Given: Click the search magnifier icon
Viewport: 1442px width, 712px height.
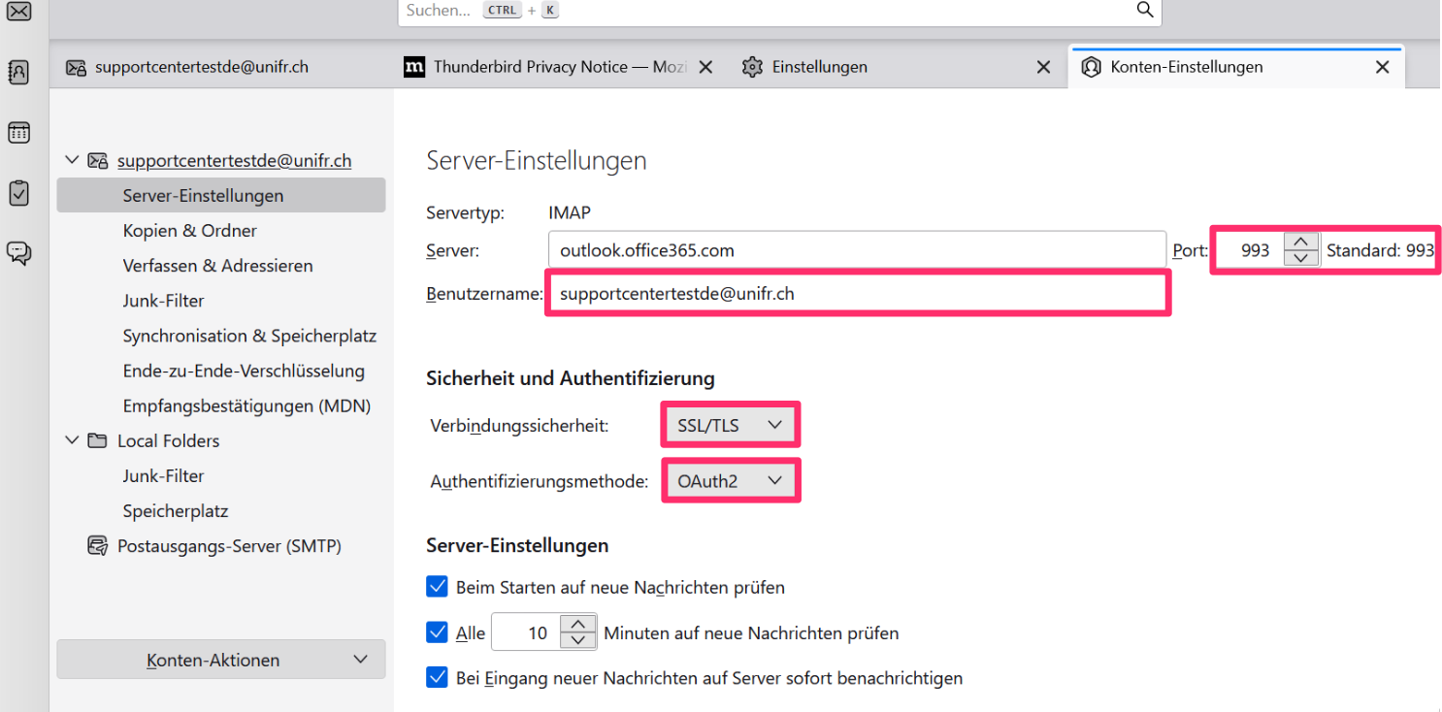Looking at the screenshot, I should click(x=1145, y=11).
